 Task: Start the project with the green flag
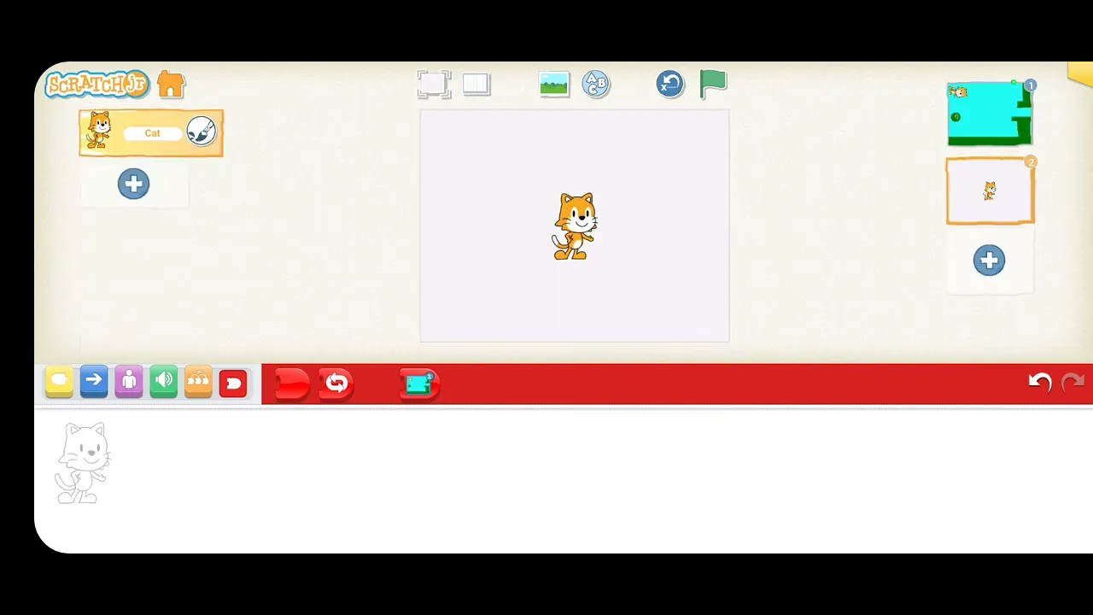tap(713, 84)
